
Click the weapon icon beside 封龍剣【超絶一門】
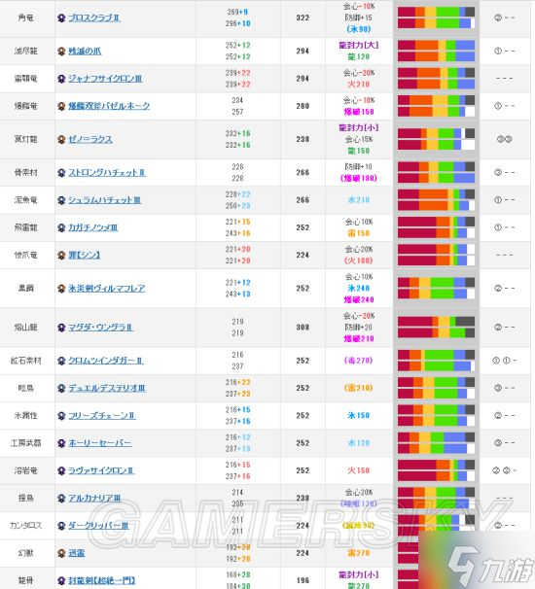click(x=61, y=580)
